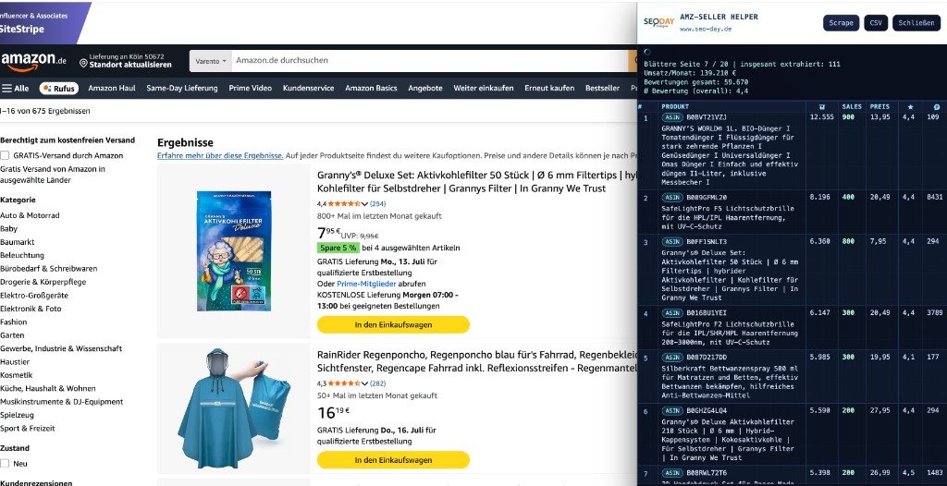The height and width of the screenshot is (486, 947).
Task: Sort by the PRODUKT column header
Action: point(674,107)
